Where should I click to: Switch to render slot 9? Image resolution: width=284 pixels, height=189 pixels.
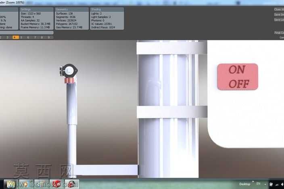click(49, 37)
